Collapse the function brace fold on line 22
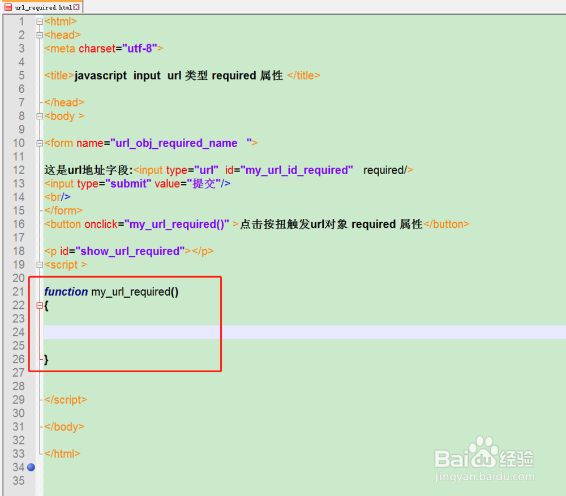Screen dimensions: 566x496 pos(40,306)
